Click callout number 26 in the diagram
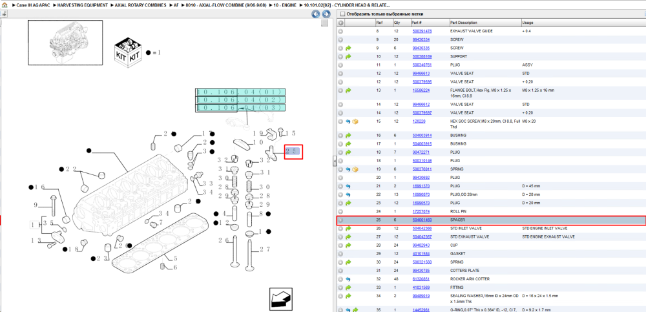Screen dimensions: 646x312 tap(224, 240)
